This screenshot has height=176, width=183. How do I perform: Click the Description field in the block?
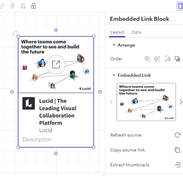tap(37, 140)
